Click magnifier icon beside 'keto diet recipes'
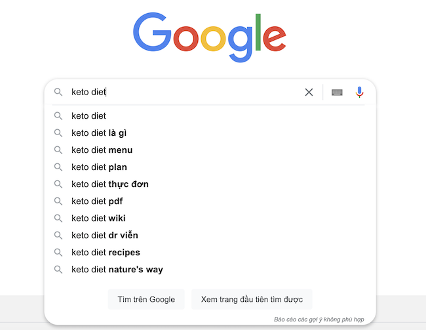426x330 pixels. pyautogui.click(x=58, y=253)
